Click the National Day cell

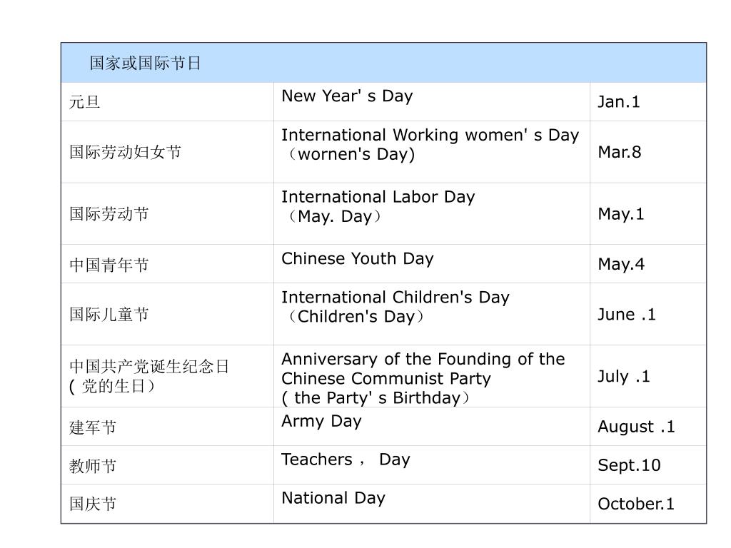click(432, 504)
